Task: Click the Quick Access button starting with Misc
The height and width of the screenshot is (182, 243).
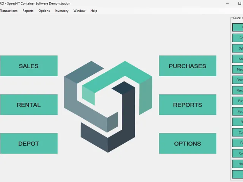Action: (x=238, y=69)
